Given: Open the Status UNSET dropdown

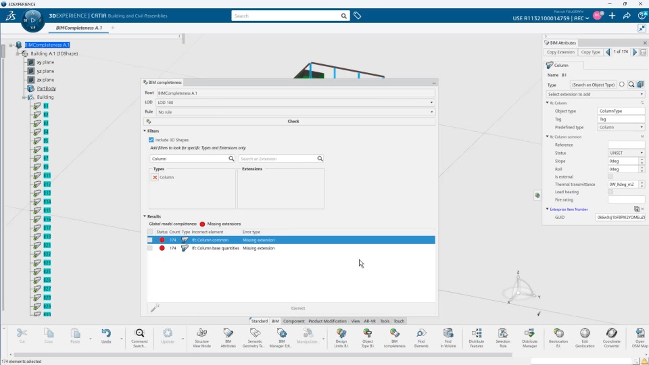Looking at the screenshot, I should (x=626, y=153).
